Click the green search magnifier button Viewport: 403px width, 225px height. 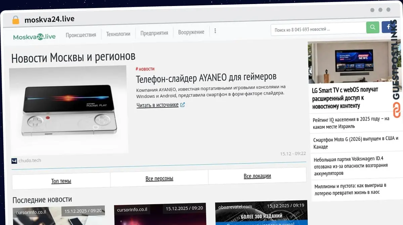(x=372, y=28)
